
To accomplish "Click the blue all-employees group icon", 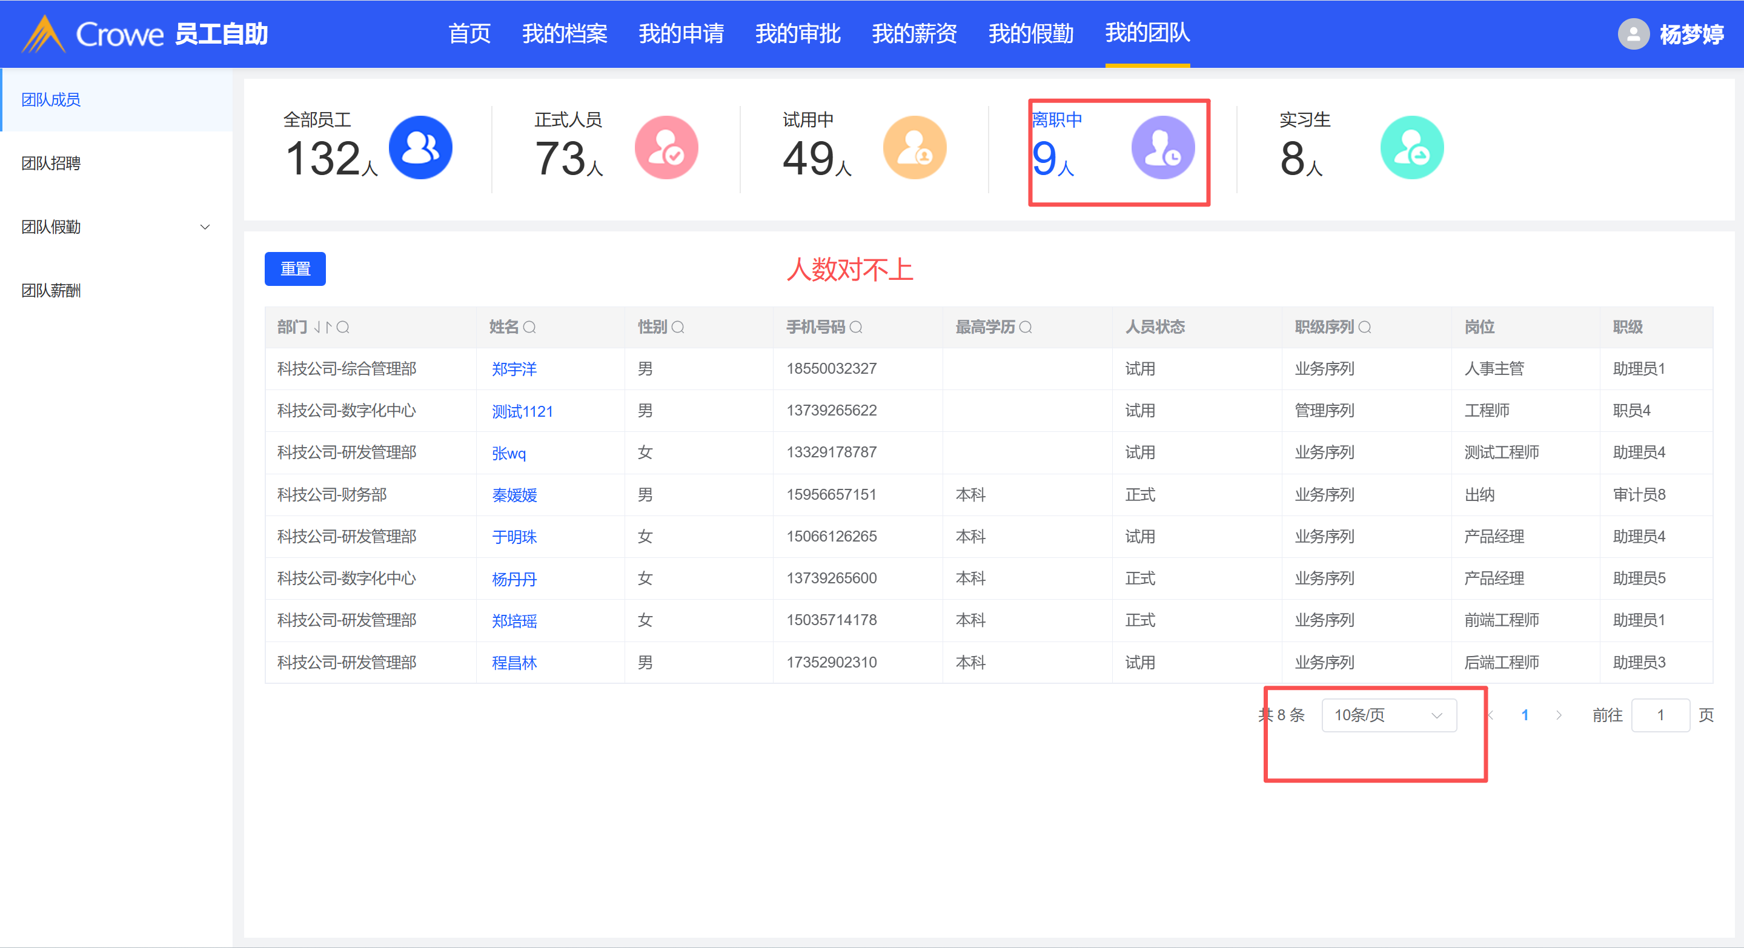I will pyautogui.click(x=420, y=148).
